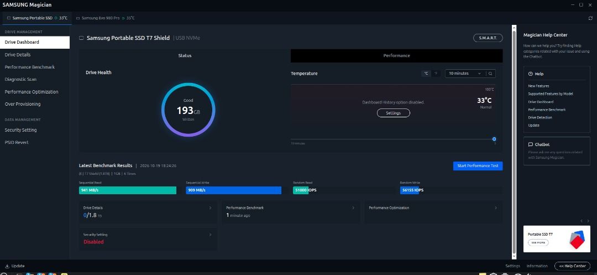Click the magnifier icon beside 10 minutes dropdown
Screen dimensions: 597x275
[x=490, y=74]
